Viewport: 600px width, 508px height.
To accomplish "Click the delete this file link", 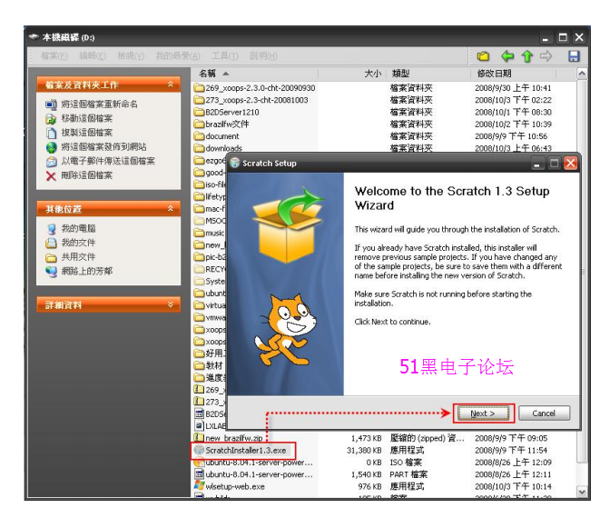I will [87, 176].
